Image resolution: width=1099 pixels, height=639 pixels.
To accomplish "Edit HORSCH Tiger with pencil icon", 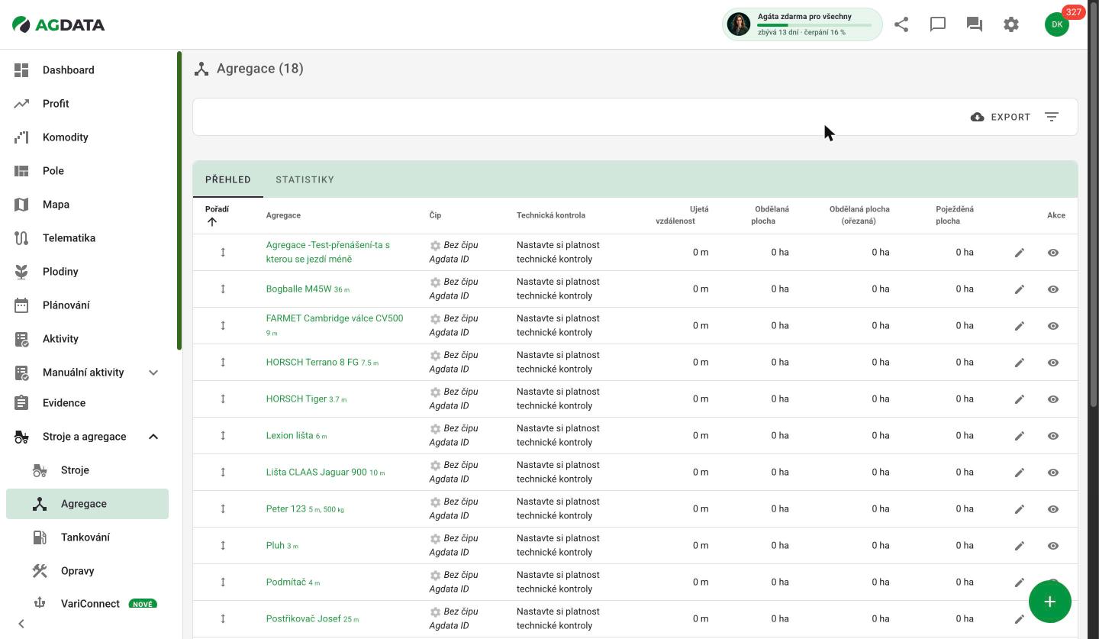I will (1020, 399).
